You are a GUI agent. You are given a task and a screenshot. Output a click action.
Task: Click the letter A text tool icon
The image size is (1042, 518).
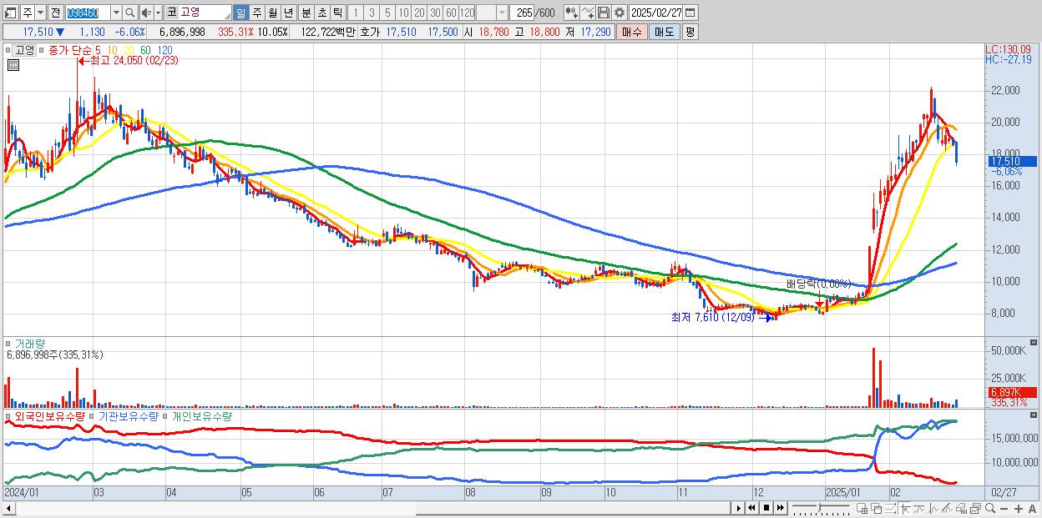click(1032, 508)
